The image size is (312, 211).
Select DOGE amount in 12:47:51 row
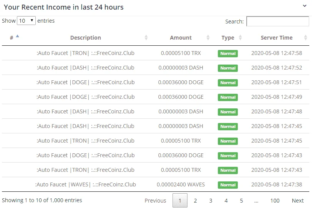point(181,82)
